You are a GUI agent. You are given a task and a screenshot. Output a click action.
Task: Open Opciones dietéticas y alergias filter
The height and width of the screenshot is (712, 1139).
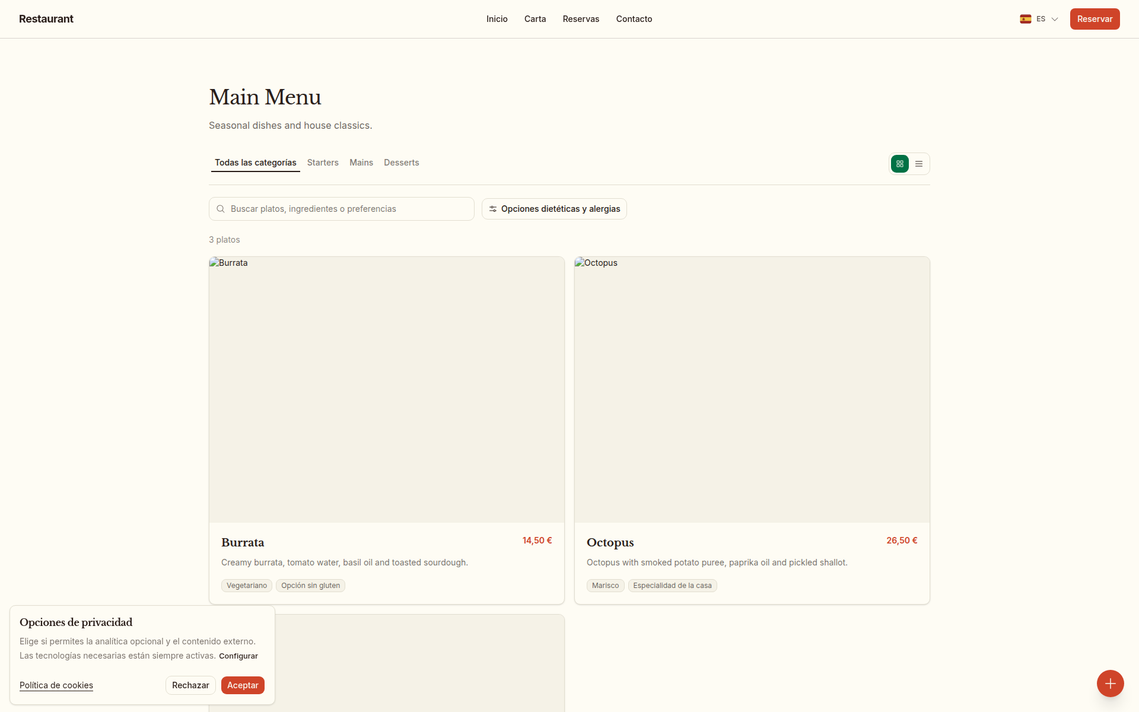(554, 209)
